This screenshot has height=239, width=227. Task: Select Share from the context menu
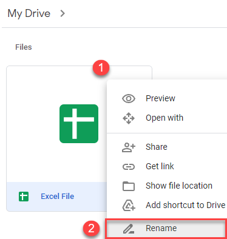pos(157,147)
